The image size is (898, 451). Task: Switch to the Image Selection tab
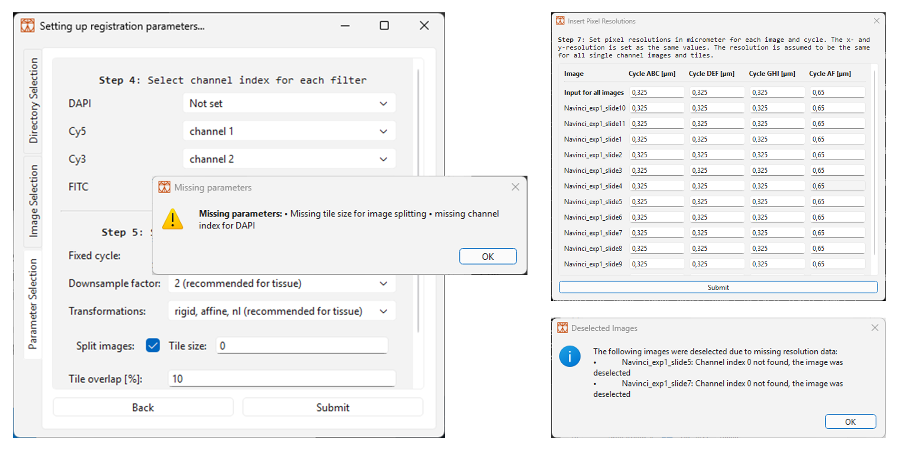33,201
